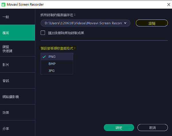Click the 瀏覽 browse button
The image size is (172, 136).
tap(152, 23)
